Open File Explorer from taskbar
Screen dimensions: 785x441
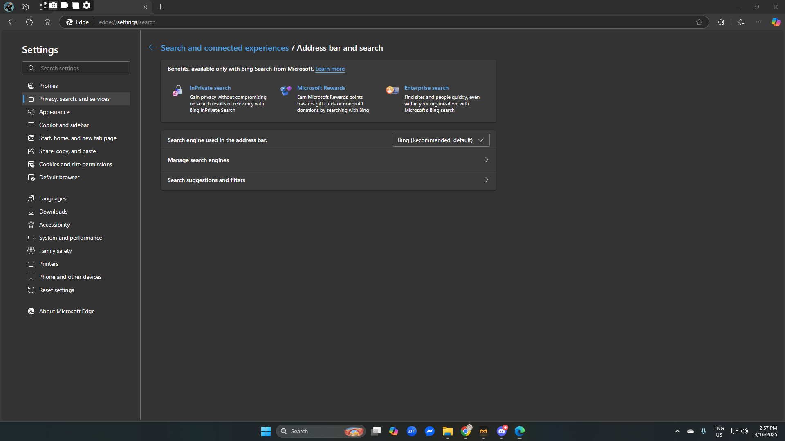point(447,431)
